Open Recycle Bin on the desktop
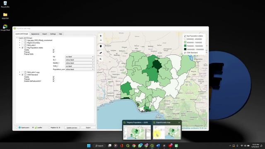 [x=5, y=5]
